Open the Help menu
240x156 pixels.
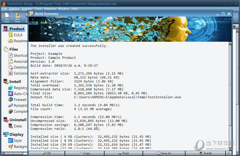74,9
